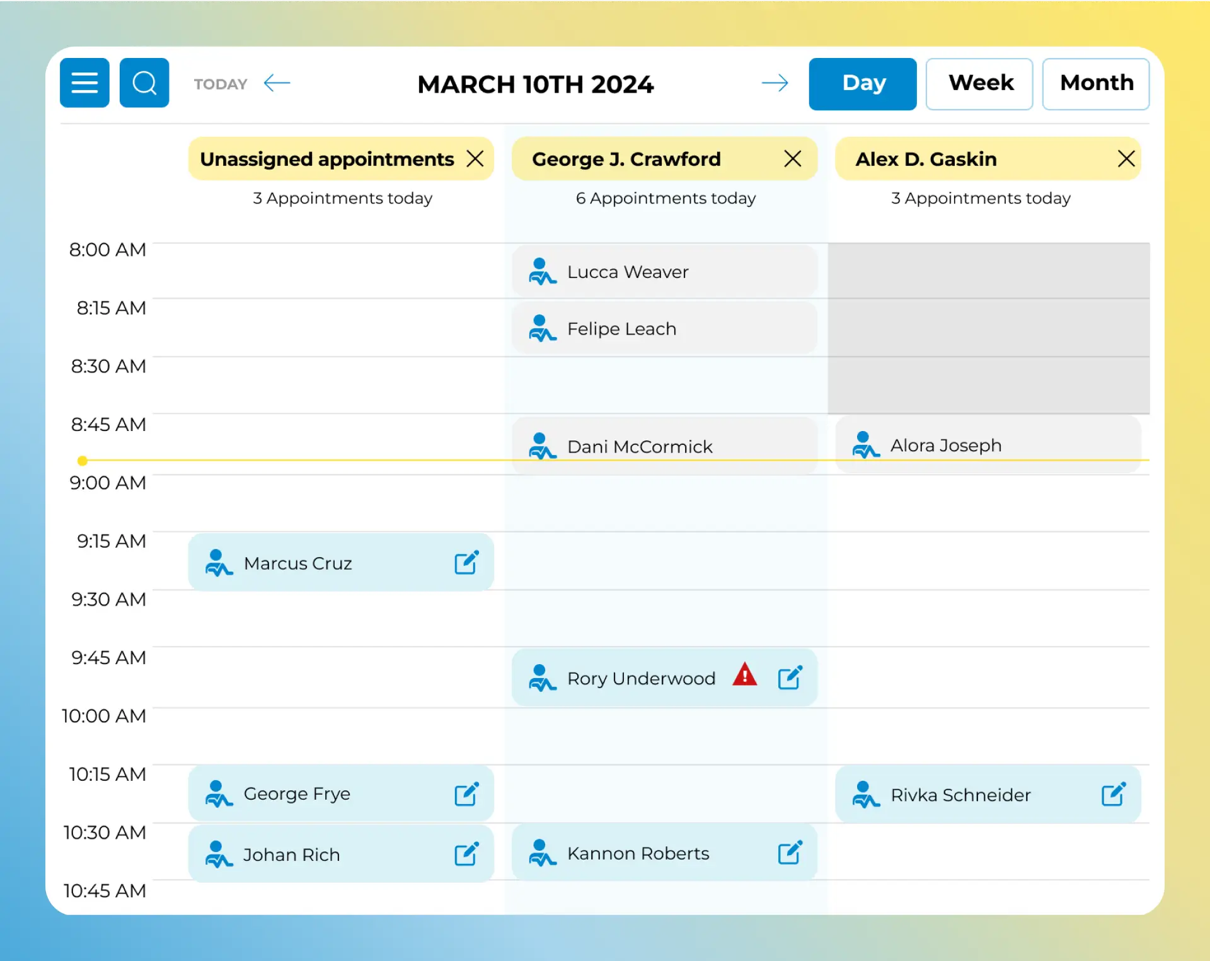Screen dimensions: 1210x961
Task: Remove Alex D. Gaskin column
Action: [1126, 158]
